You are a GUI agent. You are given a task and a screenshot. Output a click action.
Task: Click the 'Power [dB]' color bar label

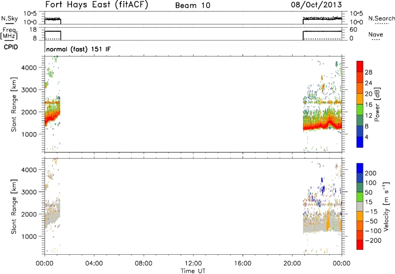[x=377, y=104]
